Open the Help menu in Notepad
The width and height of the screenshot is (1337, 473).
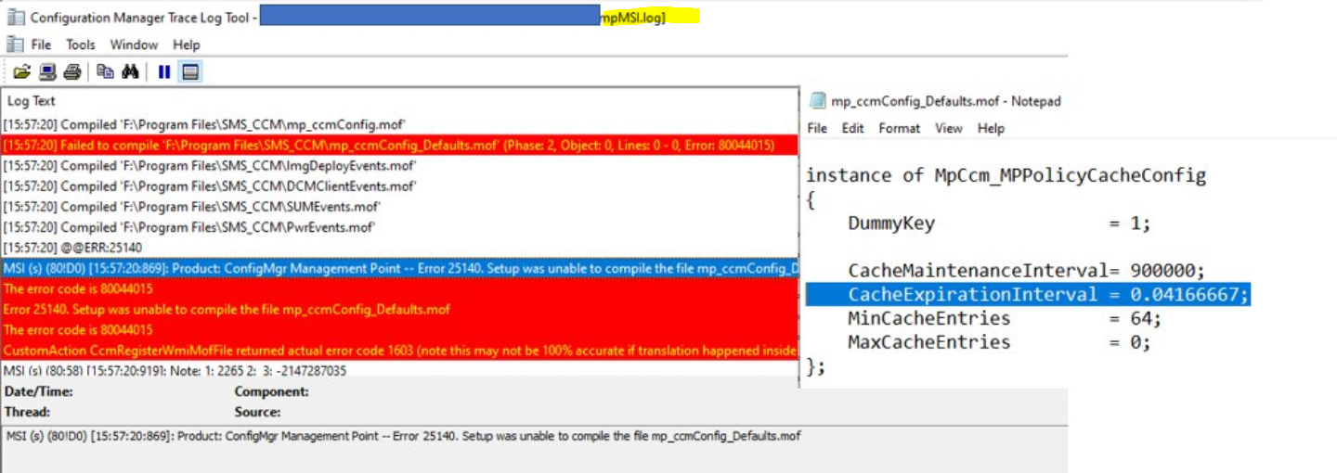(991, 128)
